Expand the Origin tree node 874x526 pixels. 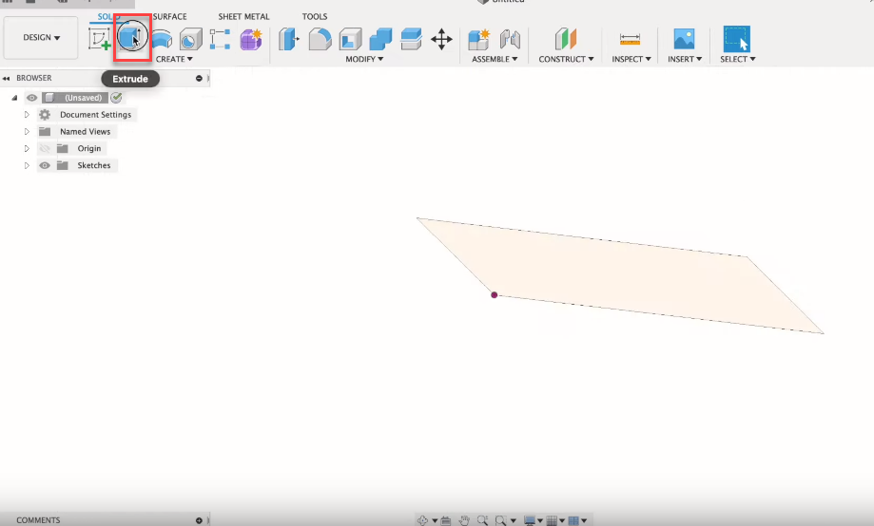pyautogui.click(x=27, y=149)
